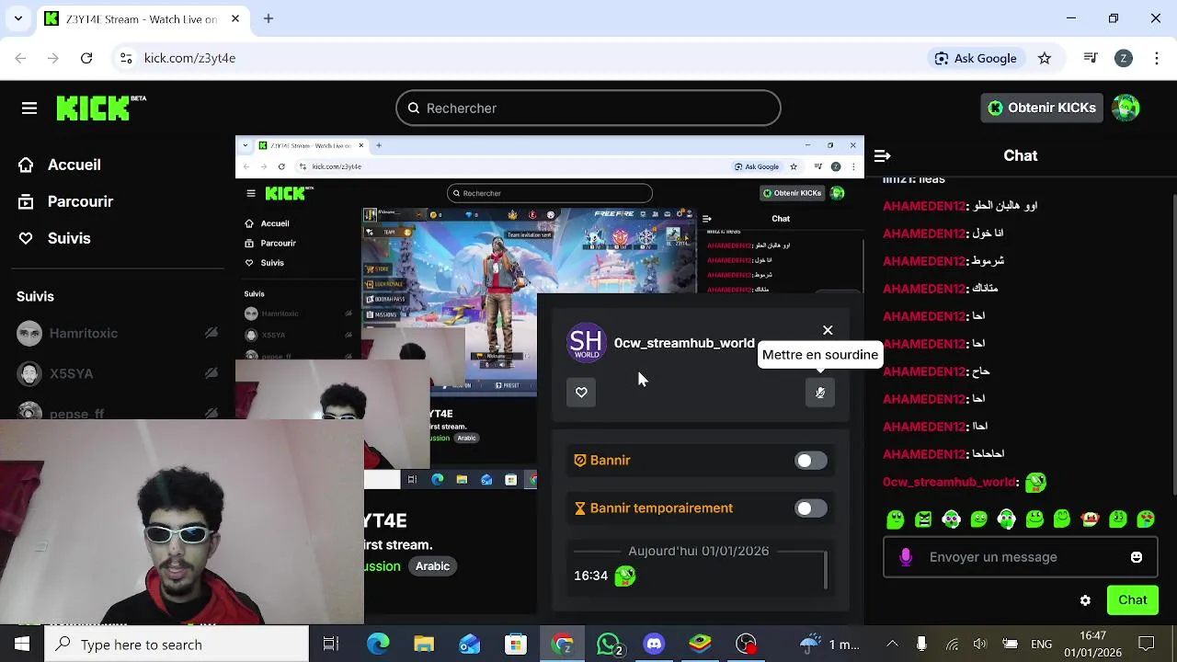The height and width of the screenshot is (662, 1177).
Task: Click the green Chat send button
Action: click(x=1133, y=600)
